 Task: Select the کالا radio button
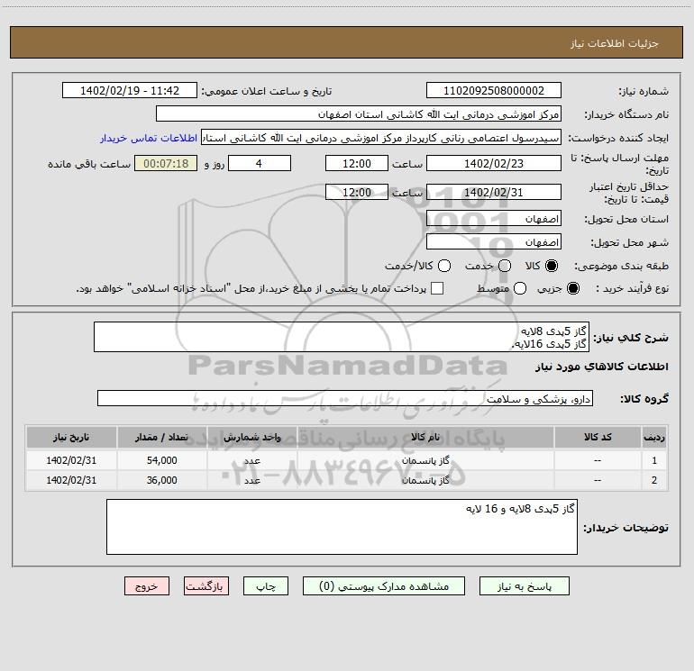(x=552, y=266)
